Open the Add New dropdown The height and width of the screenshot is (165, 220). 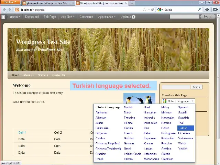[68, 17]
